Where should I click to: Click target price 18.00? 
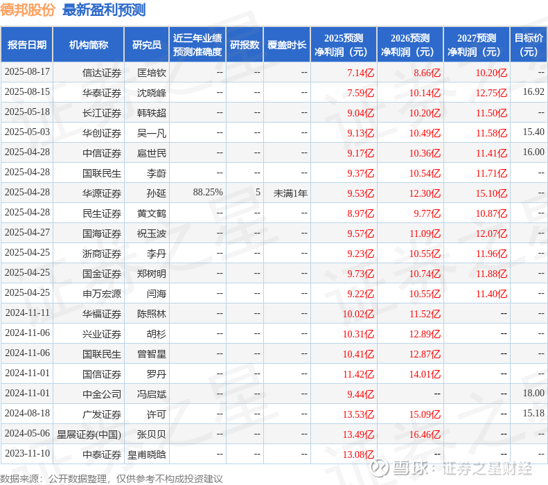pos(533,393)
